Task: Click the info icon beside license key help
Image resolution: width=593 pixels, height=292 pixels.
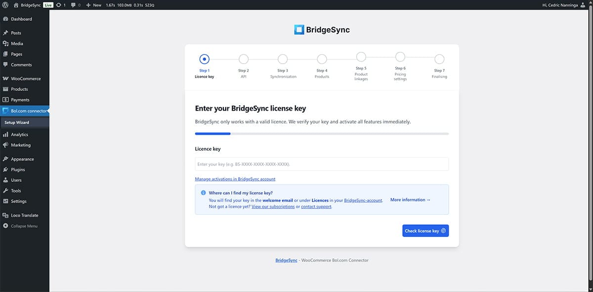Action: [x=204, y=192]
